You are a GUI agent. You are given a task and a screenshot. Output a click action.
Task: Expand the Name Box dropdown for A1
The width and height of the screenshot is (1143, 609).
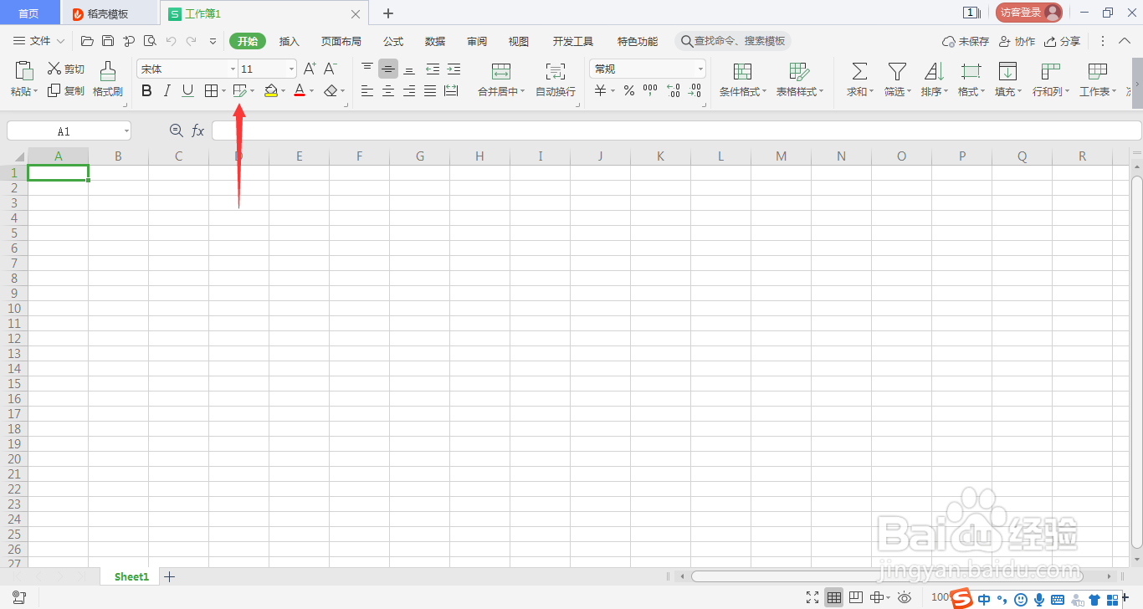[126, 131]
